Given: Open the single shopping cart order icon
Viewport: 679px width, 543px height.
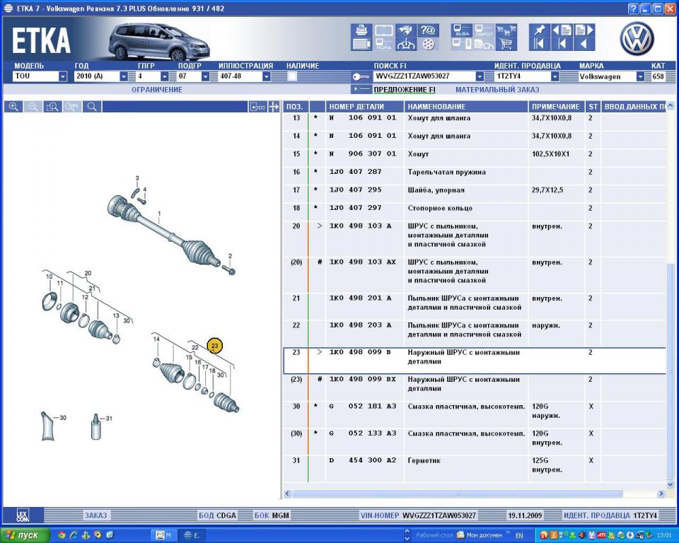Looking at the screenshot, I should pos(506,44).
